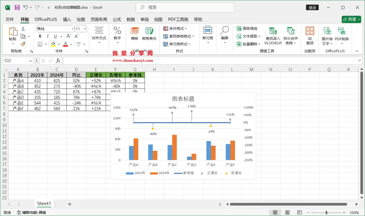Decrease font size with smaller A icon
The height and width of the screenshot is (216, 365).
point(77,36)
